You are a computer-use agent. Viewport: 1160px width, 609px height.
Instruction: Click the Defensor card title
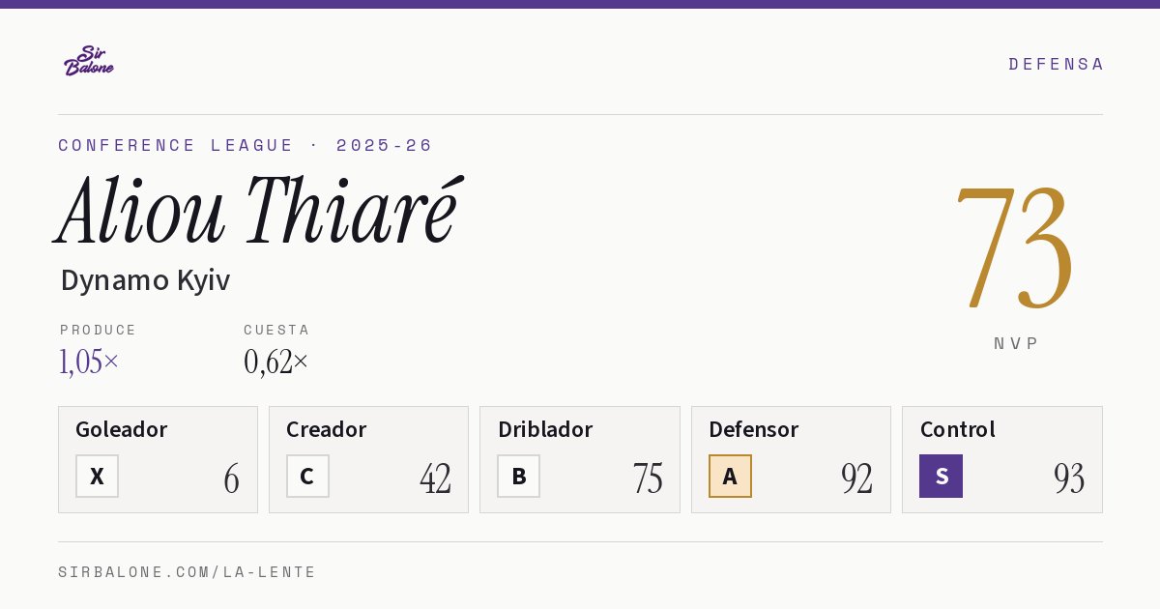754,429
